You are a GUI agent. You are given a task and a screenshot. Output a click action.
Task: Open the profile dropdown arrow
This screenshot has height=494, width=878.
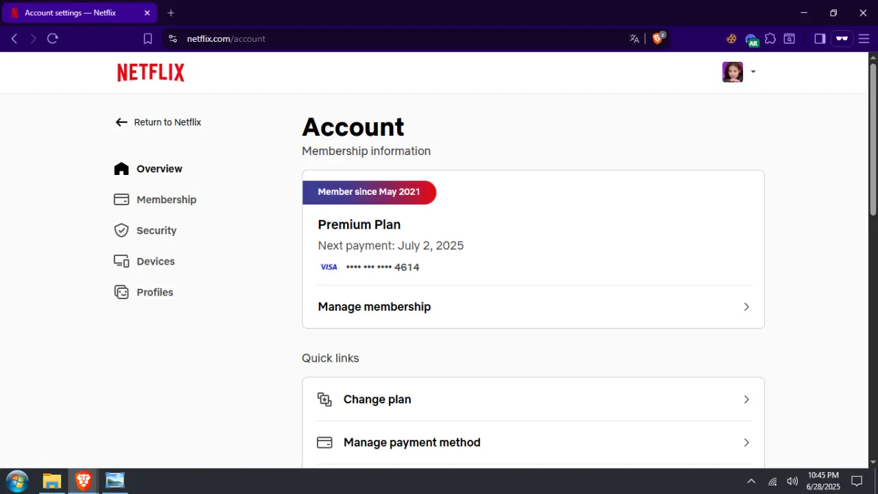(x=753, y=71)
